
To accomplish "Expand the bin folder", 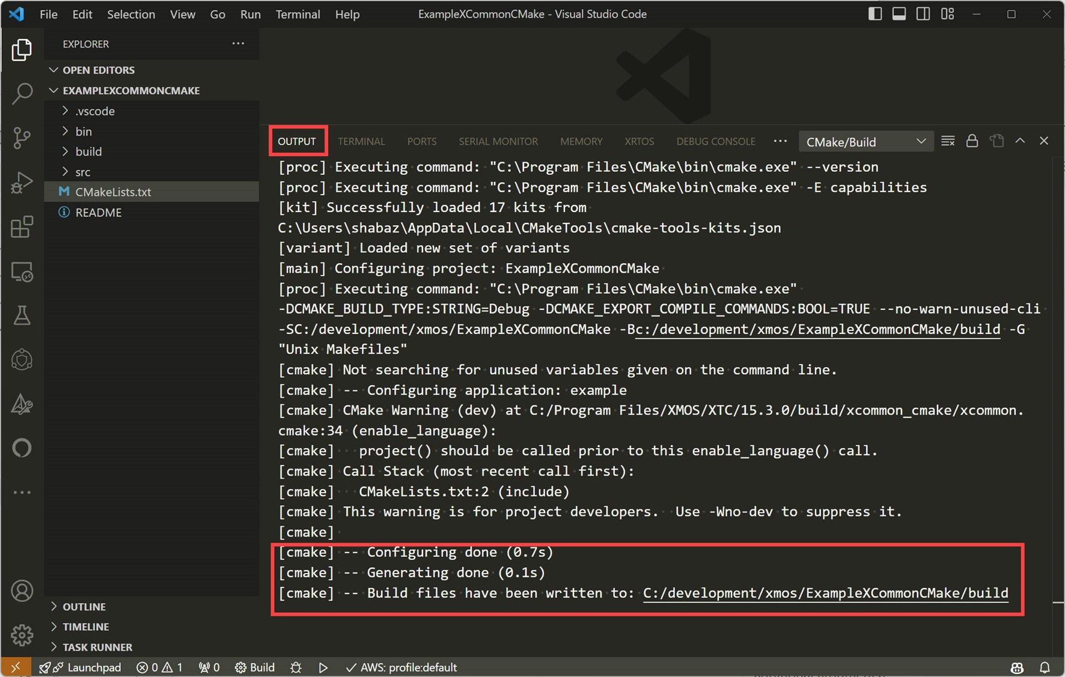I will tap(152, 131).
